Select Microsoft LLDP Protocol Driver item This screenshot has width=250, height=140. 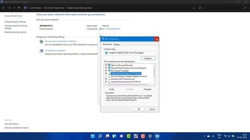123,79
